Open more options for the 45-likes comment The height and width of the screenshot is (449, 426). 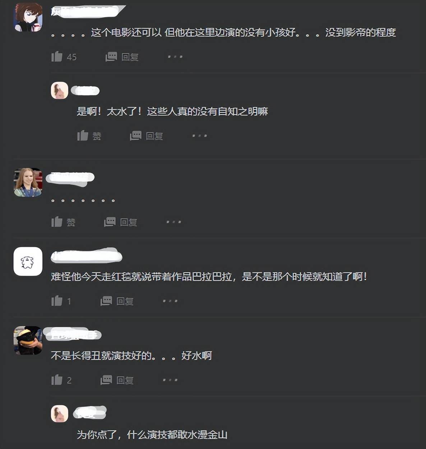175,57
